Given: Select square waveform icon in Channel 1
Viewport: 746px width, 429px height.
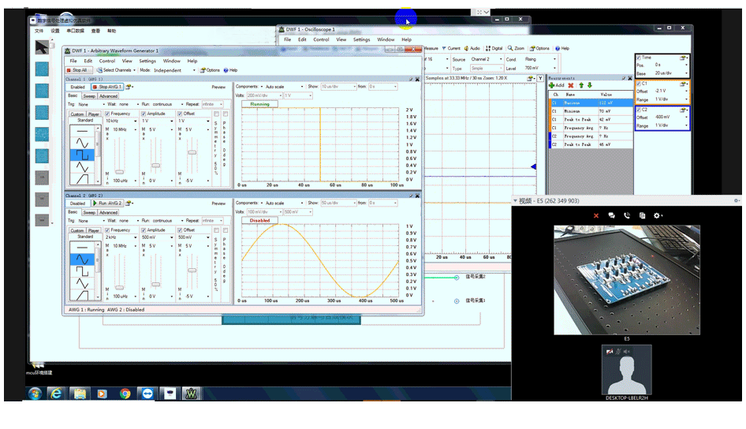Looking at the screenshot, I should 82,155.
